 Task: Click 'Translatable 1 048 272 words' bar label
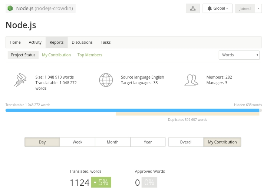point(28,105)
